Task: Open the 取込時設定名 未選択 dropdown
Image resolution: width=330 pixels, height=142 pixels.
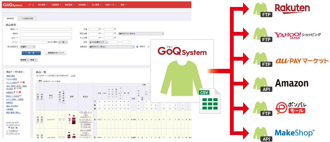Action: coord(28,47)
